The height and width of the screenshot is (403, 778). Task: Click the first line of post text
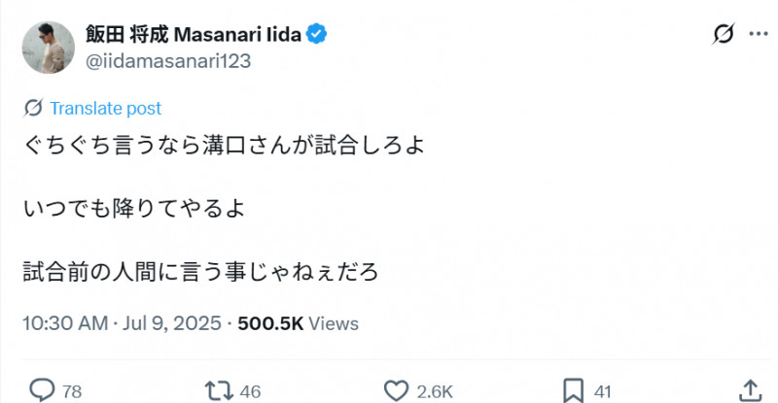(224, 148)
